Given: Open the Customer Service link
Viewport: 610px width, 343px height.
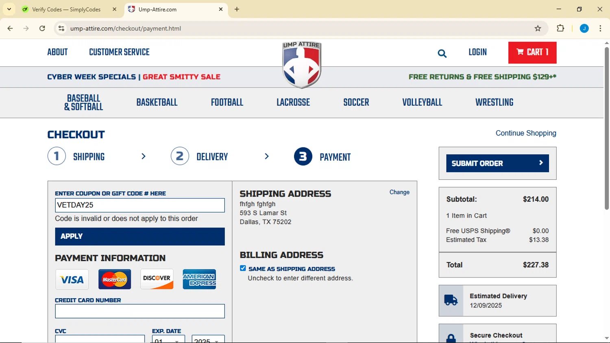Looking at the screenshot, I should coord(119,52).
